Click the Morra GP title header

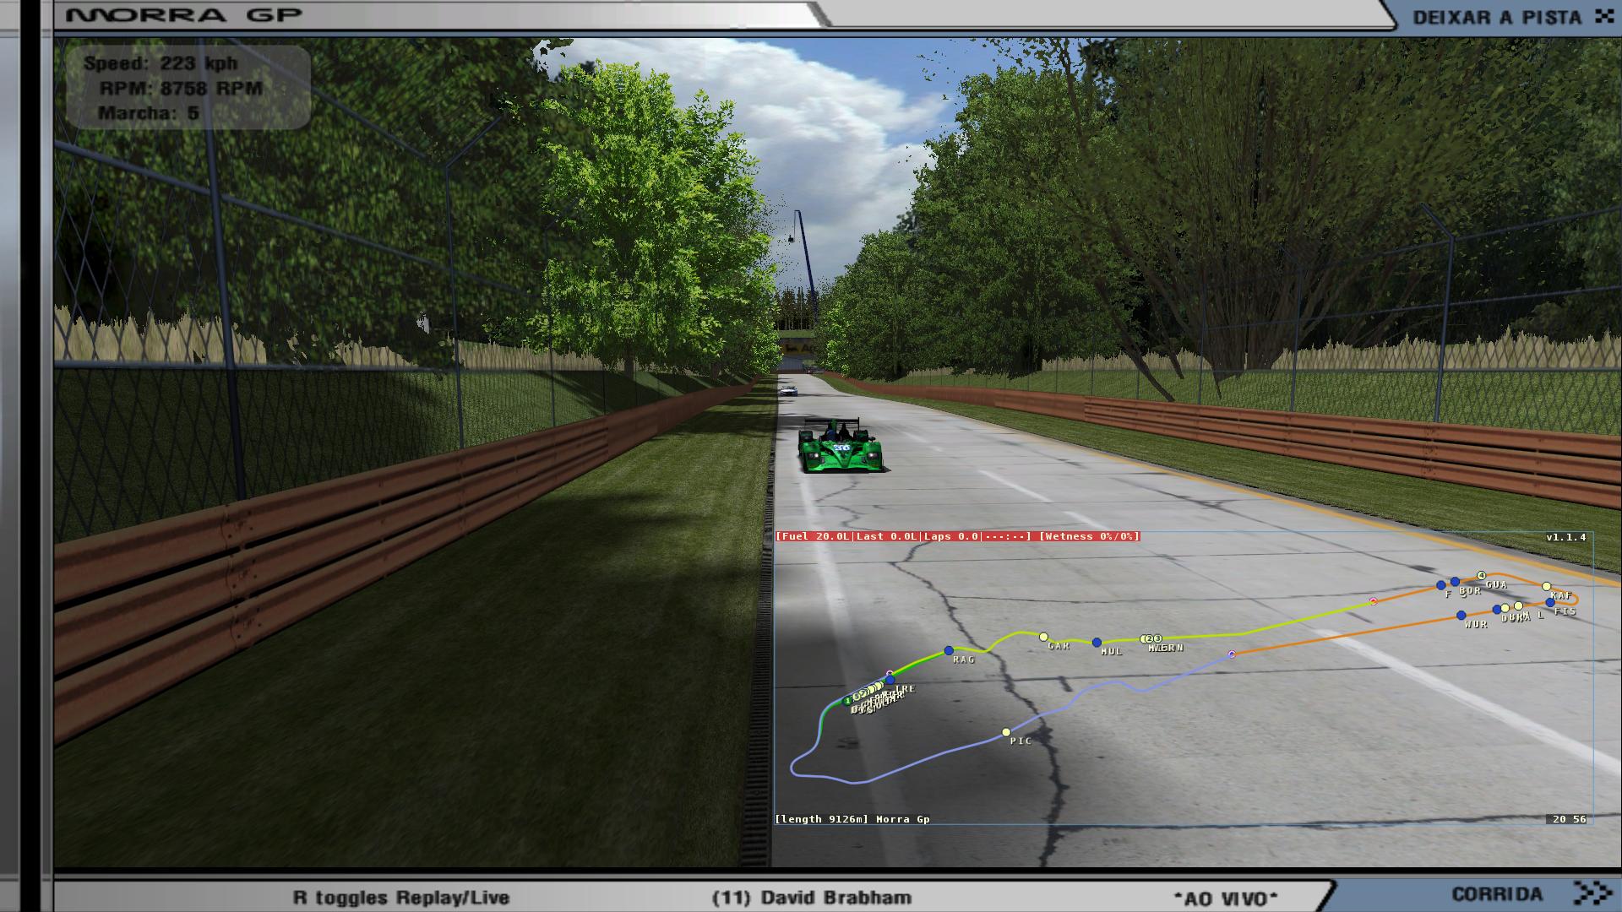tap(183, 15)
